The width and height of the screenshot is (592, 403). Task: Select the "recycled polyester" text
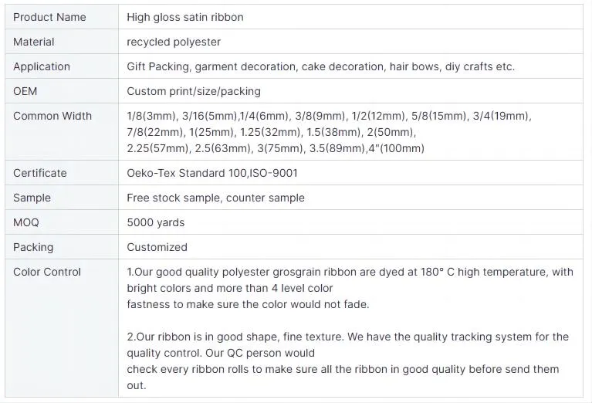tap(174, 42)
